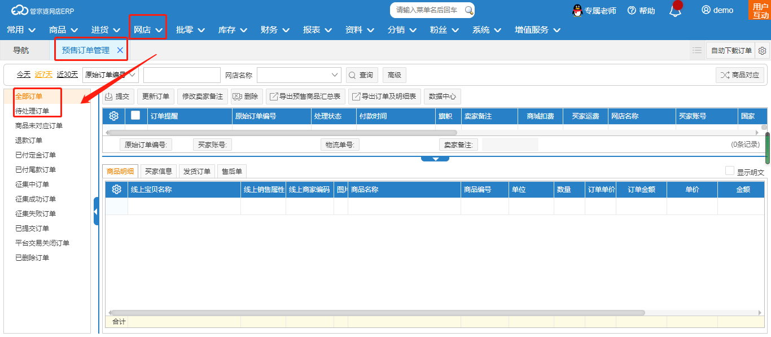Screen dimensions: 771x337
Task: Open the 增值服务 menu
Action: coord(537,30)
